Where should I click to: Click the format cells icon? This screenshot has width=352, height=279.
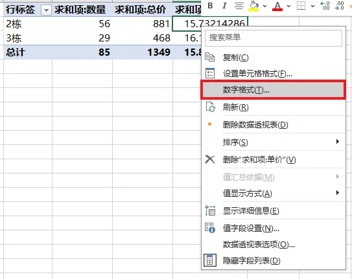click(x=210, y=73)
